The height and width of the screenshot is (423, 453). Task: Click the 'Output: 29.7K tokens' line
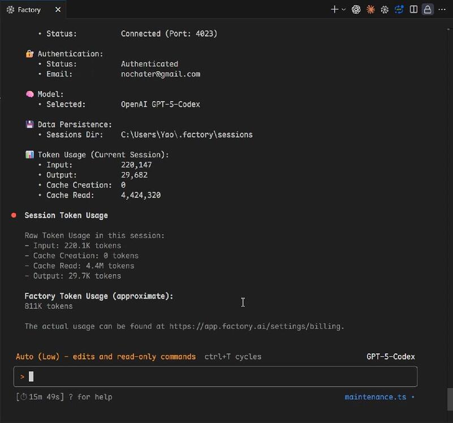[73, 276]
